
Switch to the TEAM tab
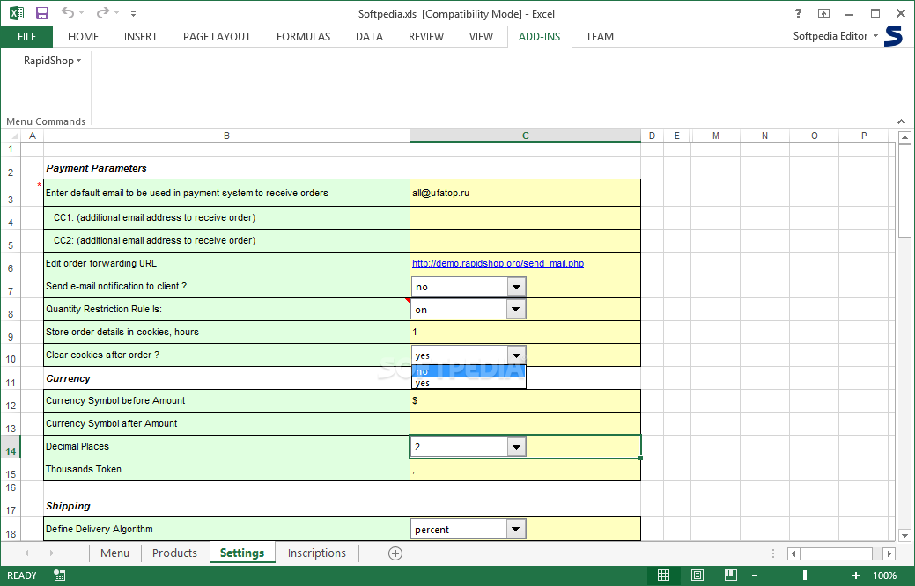tap(600, 37)
